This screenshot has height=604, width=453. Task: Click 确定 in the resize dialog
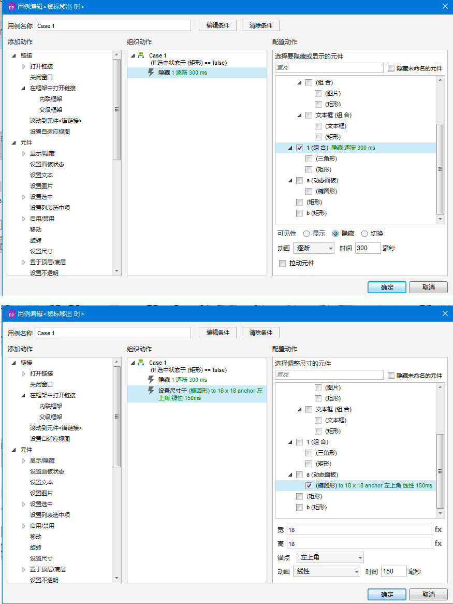click(x=387, y=594)
